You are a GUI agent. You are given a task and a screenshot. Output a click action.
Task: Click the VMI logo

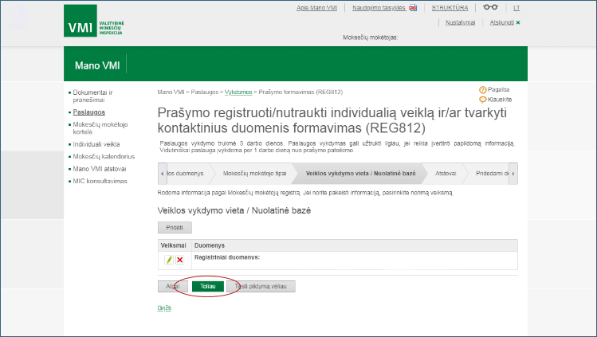point(94,21)
